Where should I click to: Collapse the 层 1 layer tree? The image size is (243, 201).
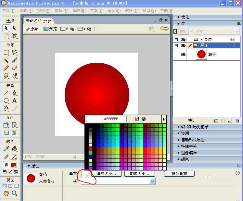(176, 46)
